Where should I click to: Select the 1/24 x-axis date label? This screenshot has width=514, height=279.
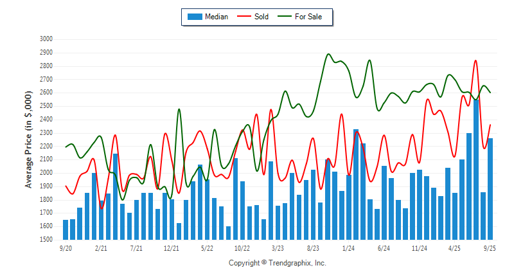(x=349, y=247)
